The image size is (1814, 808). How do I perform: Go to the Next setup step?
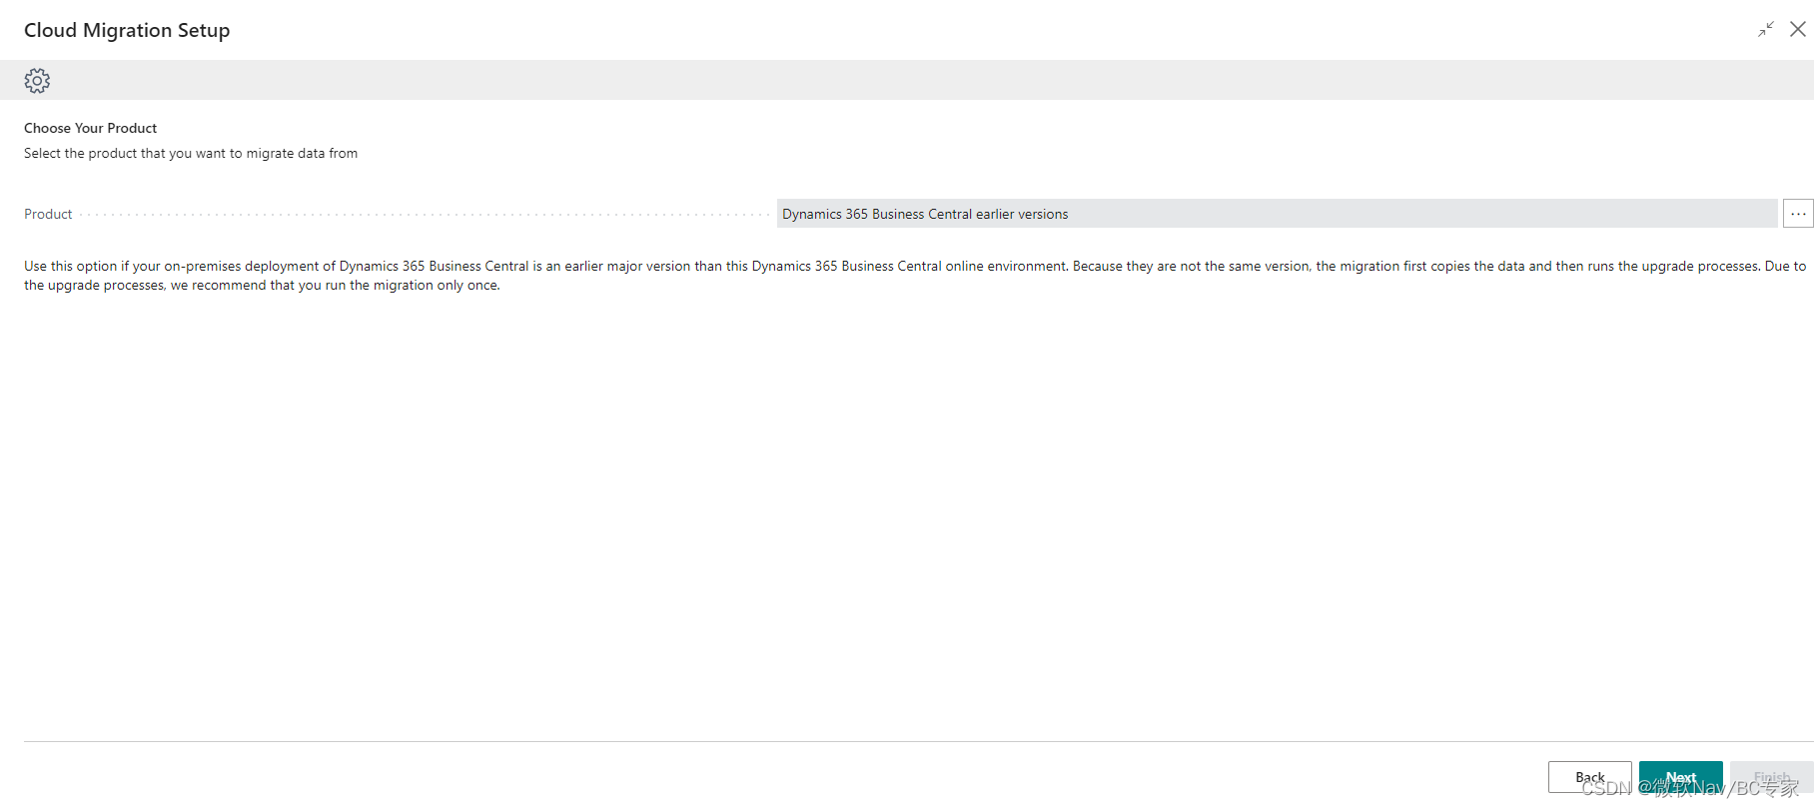click(1680, 777)
